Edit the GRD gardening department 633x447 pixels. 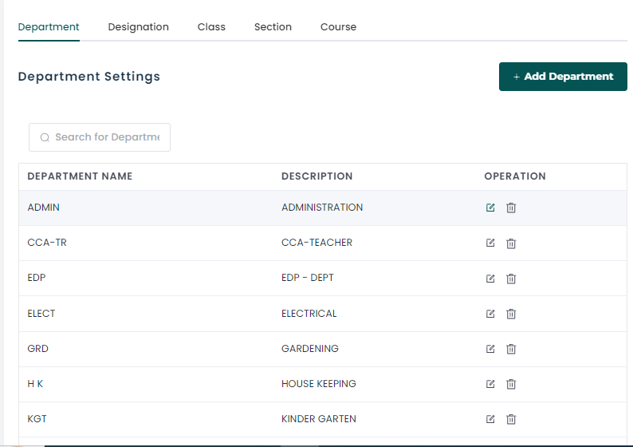point(490,349)
